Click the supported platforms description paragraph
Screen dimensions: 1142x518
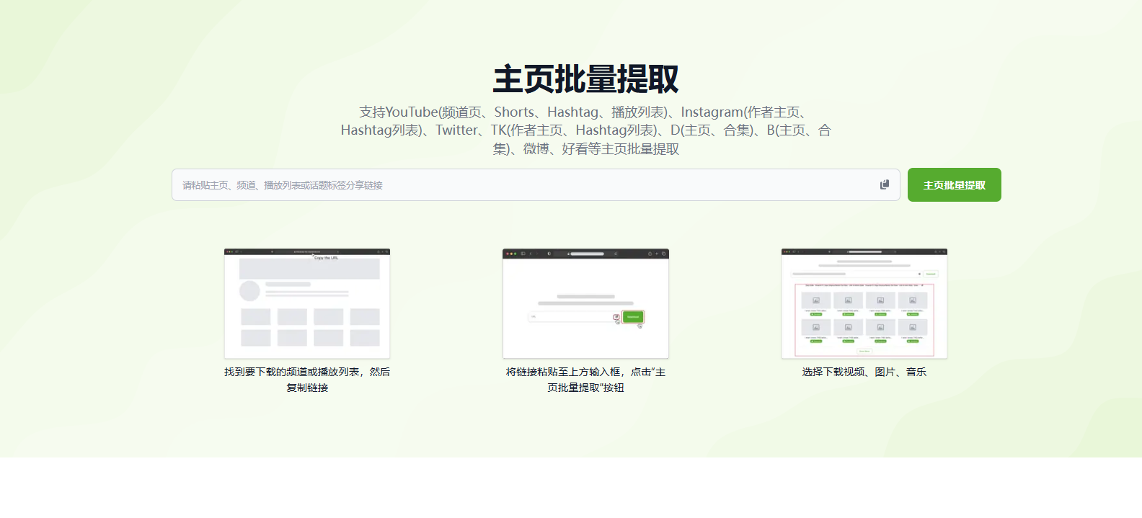[585, 130]
